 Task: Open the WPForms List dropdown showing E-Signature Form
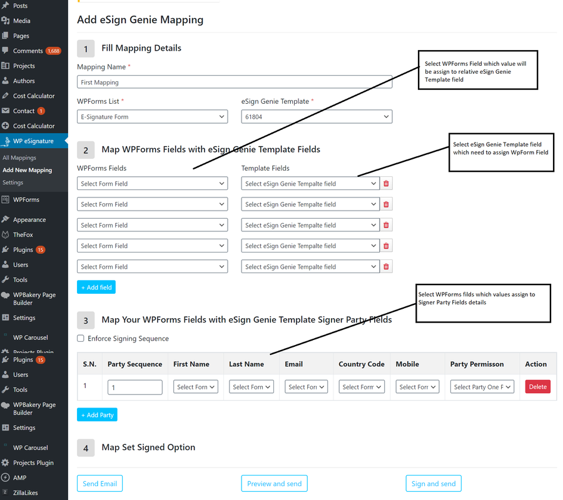coord(152,116)
